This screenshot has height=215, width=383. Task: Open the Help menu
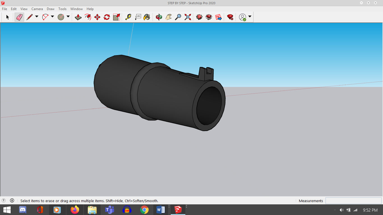click(90, 9)
